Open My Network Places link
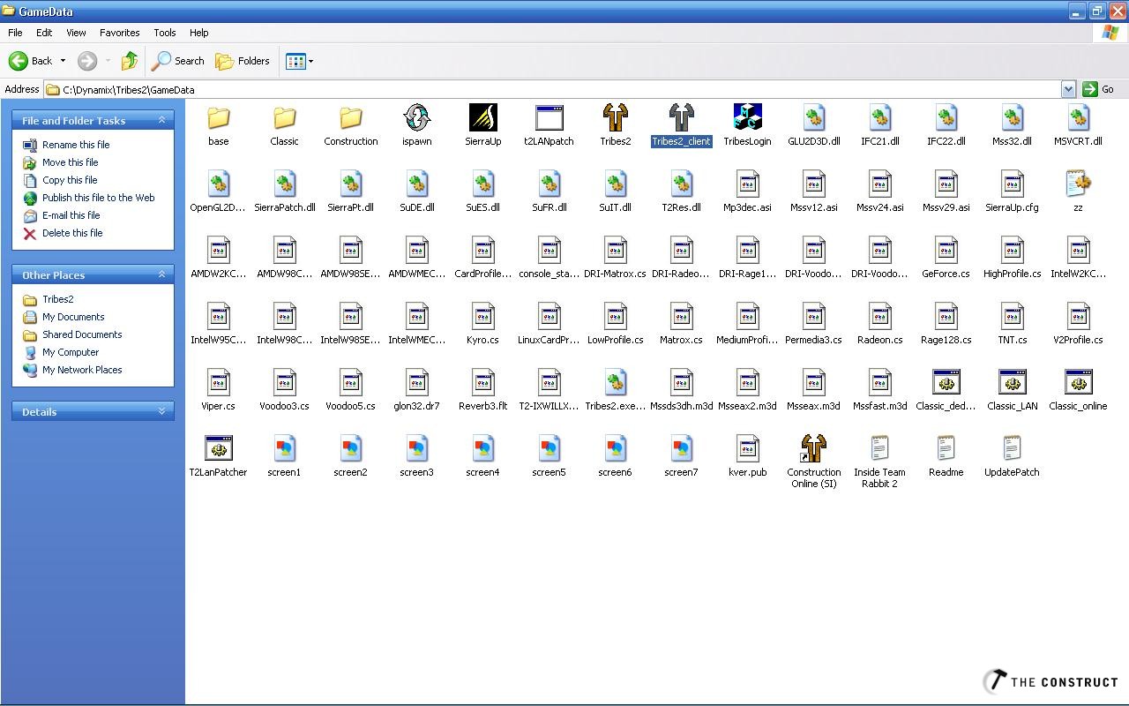The image size is (1129, 706). [x=82, y=370]
